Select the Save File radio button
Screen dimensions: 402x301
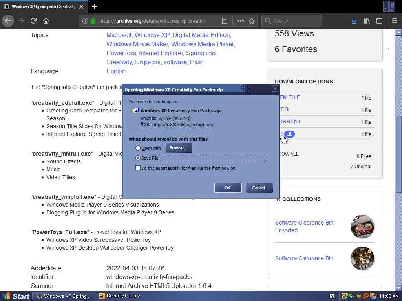138,158
